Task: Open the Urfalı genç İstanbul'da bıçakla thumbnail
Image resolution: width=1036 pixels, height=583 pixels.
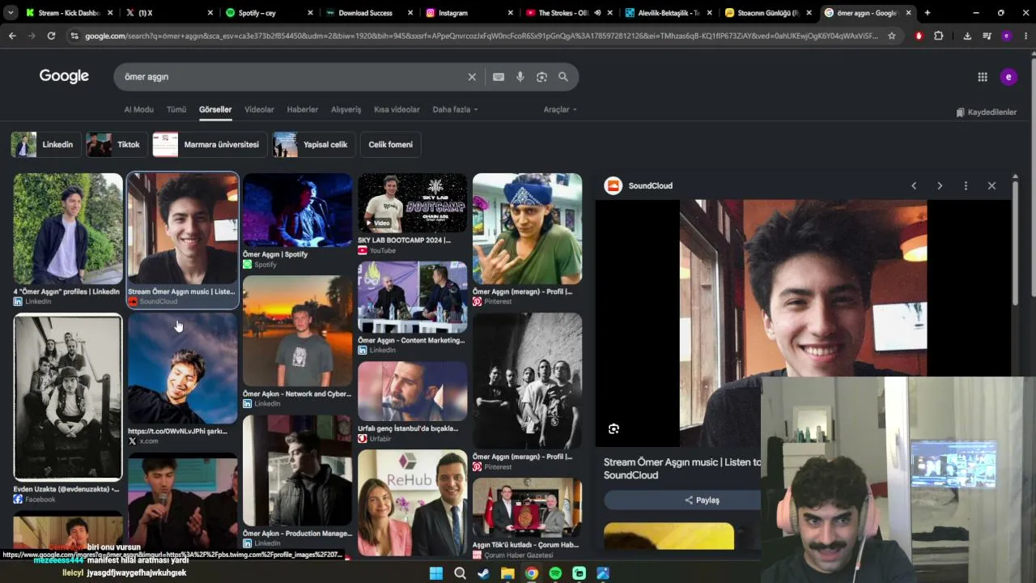Action: coord(413,391)
